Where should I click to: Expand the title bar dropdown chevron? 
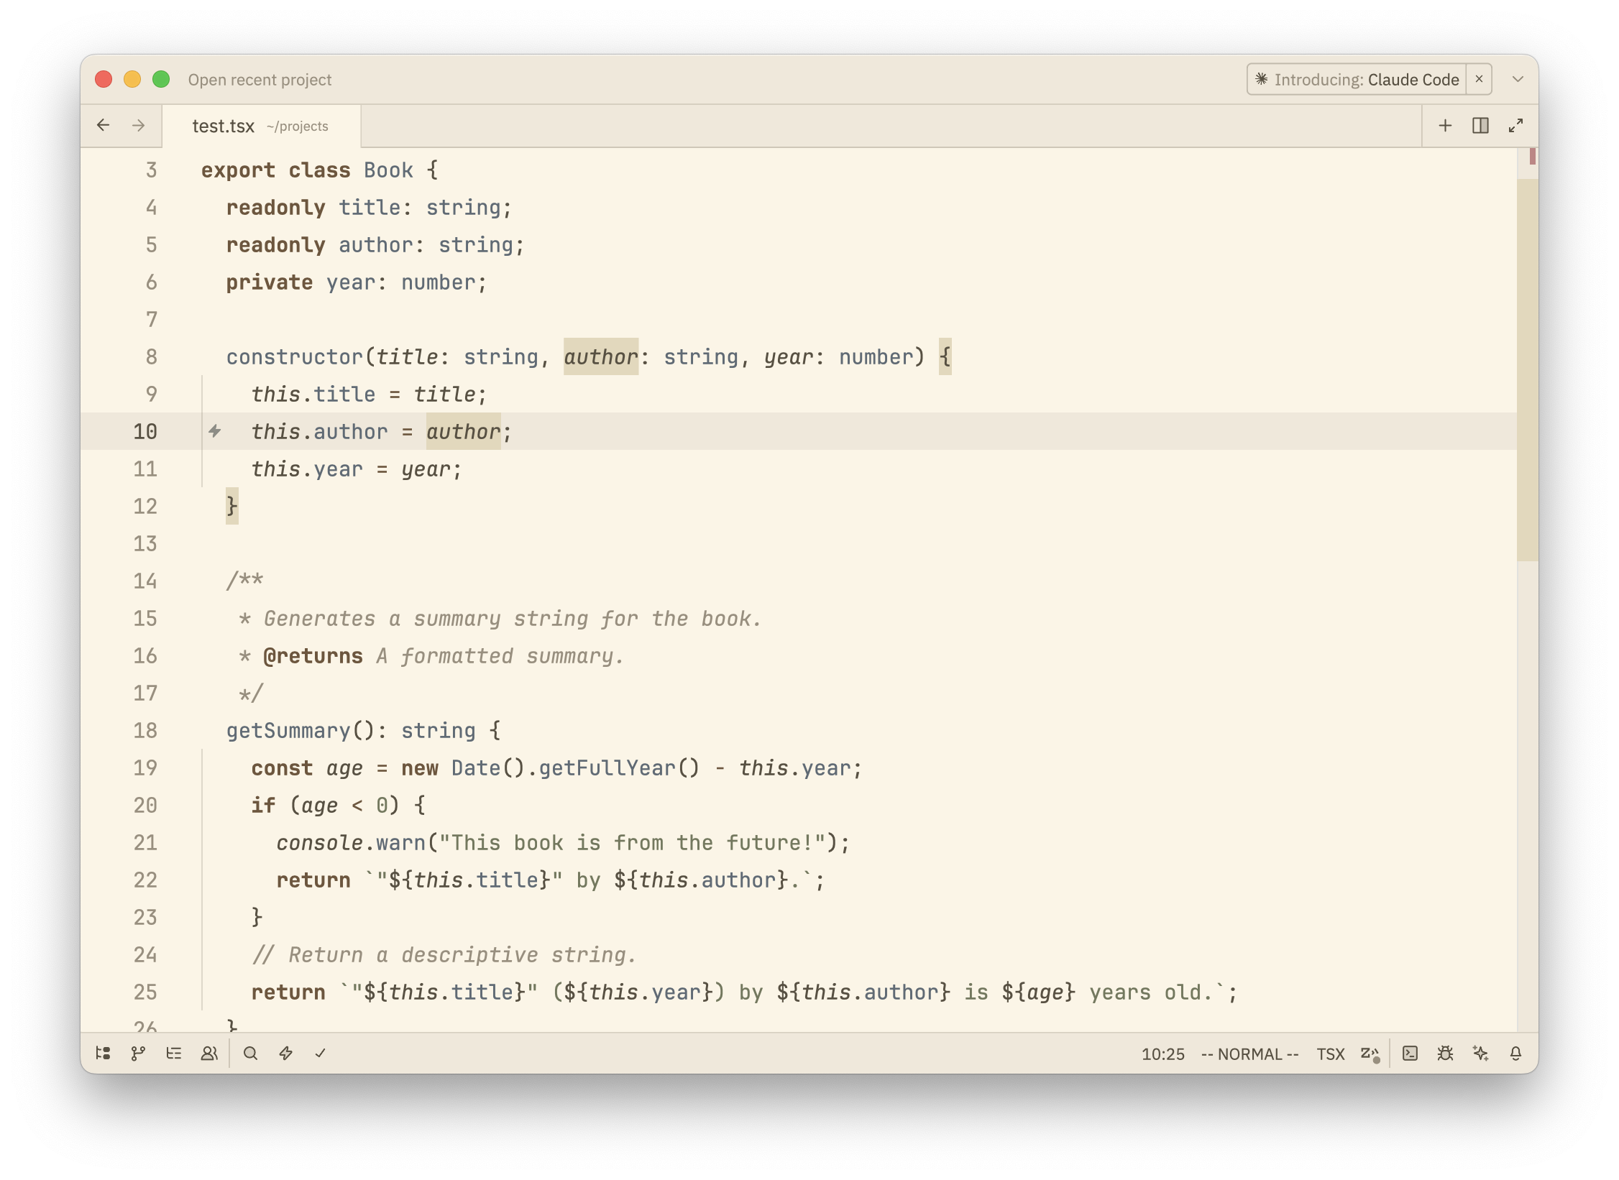(1518, 79)
